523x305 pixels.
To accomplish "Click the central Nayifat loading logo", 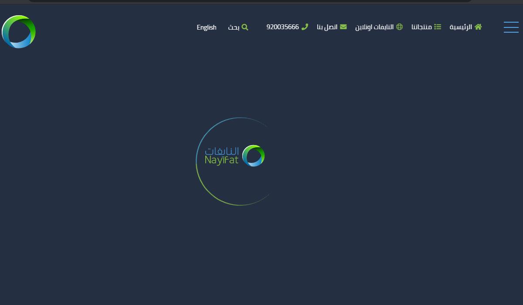I will click(235, 156).
